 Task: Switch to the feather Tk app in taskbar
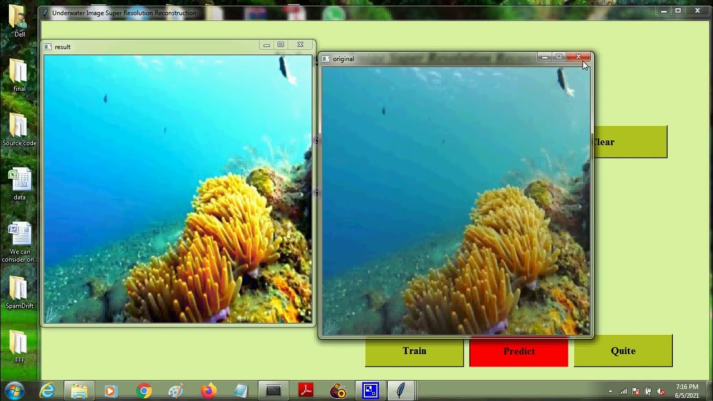401,391
